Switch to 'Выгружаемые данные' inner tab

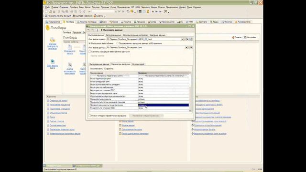point(99,64)
